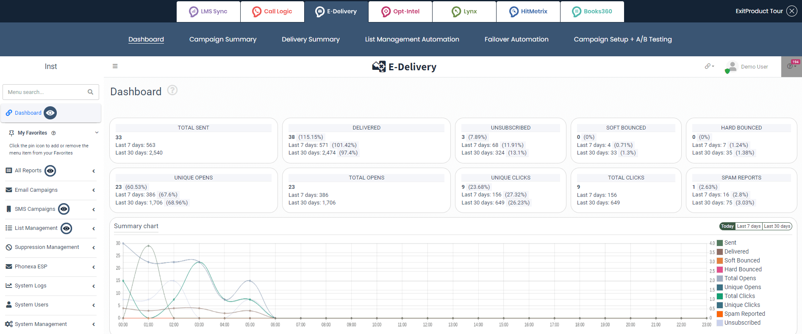Click the Demo User avatar icon
Viewport: 802px width, 334px height.
pos(731,67)
